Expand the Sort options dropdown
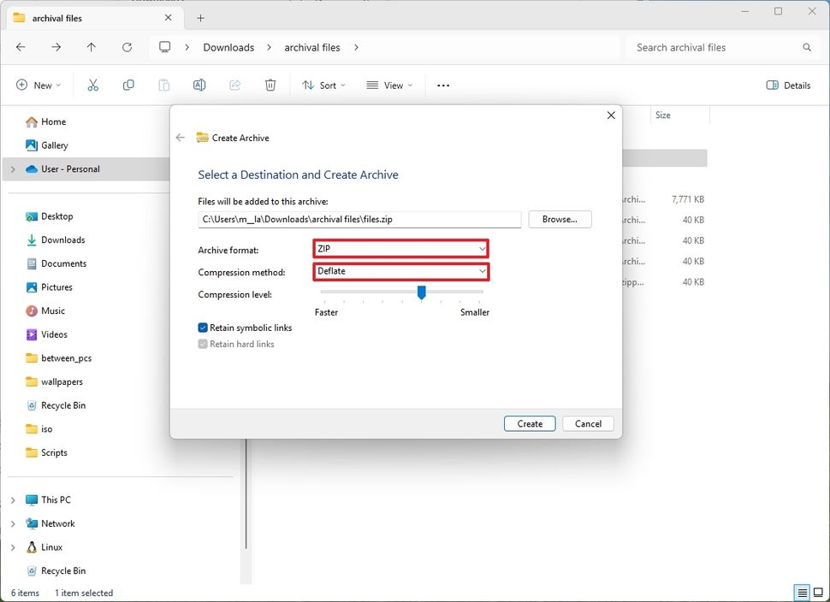830x602 pixels. (323, 85)
